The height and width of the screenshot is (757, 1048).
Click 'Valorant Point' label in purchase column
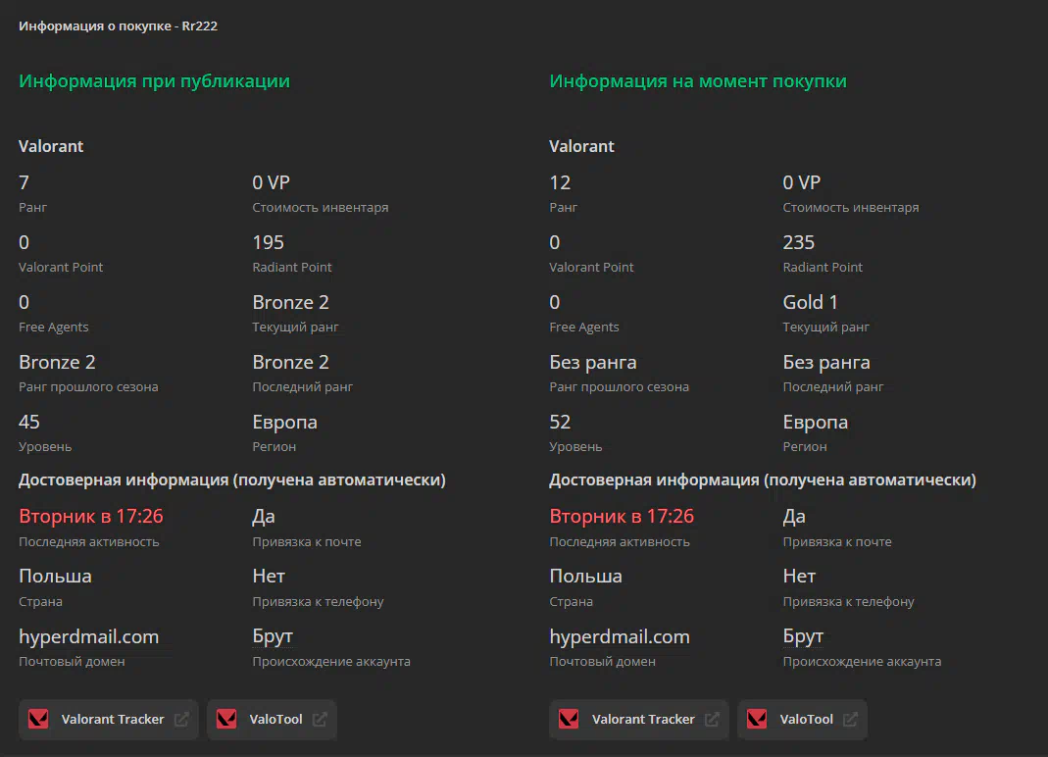coord(591,268)
